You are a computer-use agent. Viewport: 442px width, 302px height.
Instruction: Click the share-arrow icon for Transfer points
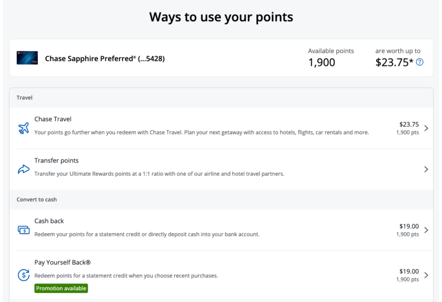pos(24,169)
